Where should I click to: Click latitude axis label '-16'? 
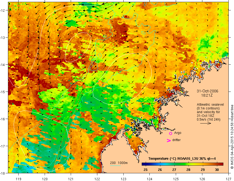[3, 119]
